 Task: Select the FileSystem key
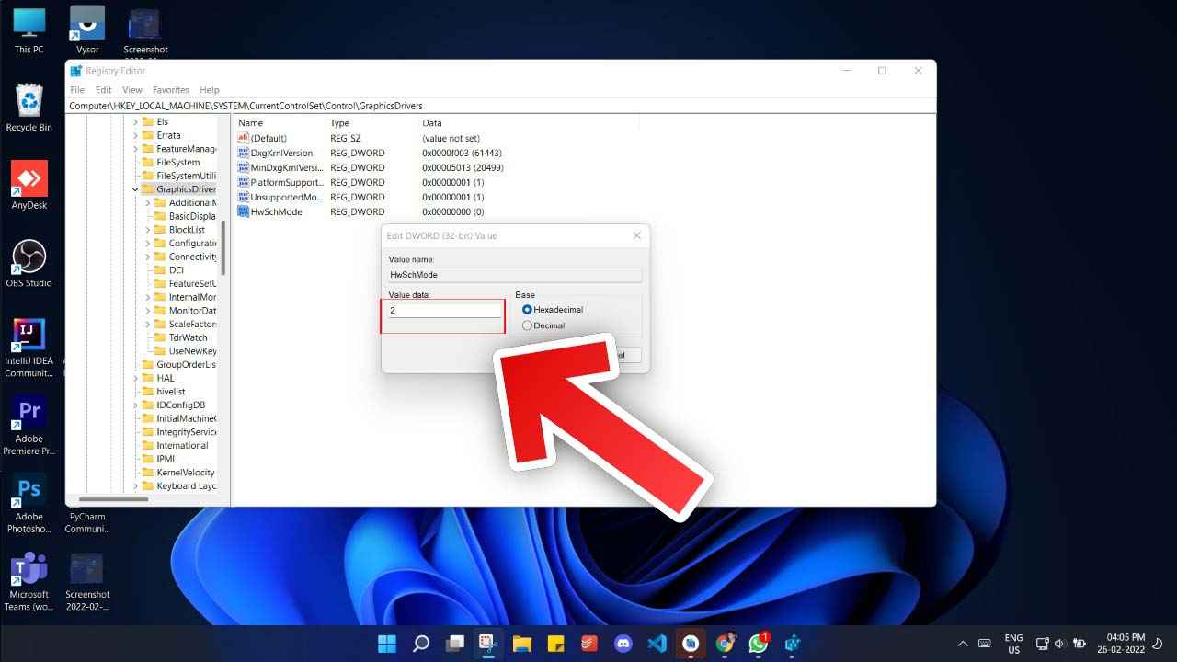click(x=171, y=162)
